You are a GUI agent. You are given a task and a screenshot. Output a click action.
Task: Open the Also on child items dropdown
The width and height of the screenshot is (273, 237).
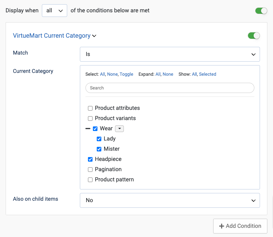170,200
